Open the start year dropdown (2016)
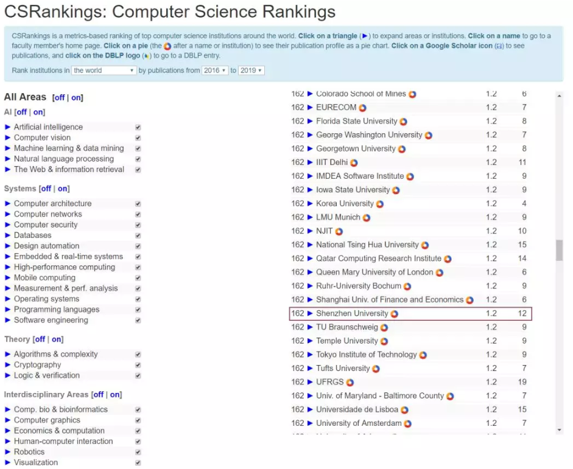573x469 pixels. 215,71
